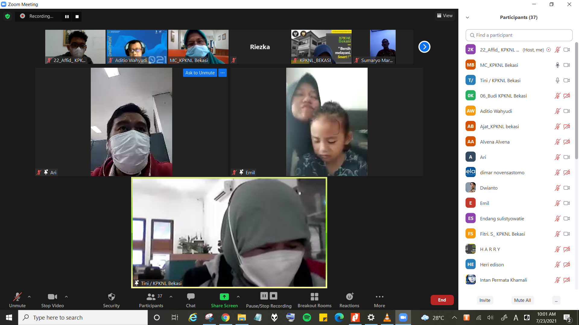Go to next page of video thumbnails
The width and height of the screenshot is (579, 325).
pyautogui.click(x=424, y=47)
